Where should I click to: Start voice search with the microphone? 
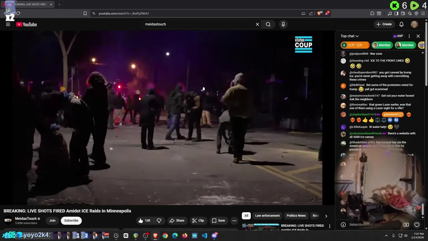tap(283, 24)
